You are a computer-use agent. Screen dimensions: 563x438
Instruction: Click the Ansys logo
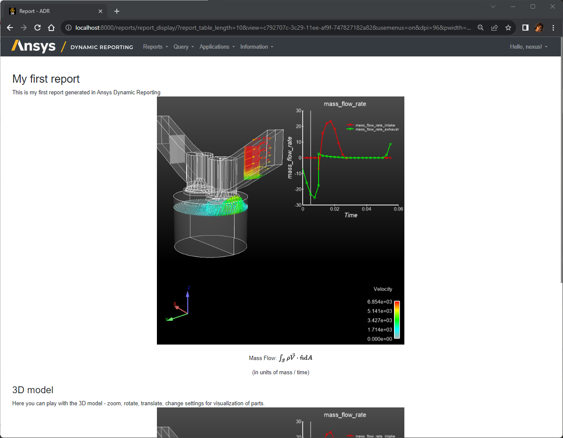tap(34, 46)
